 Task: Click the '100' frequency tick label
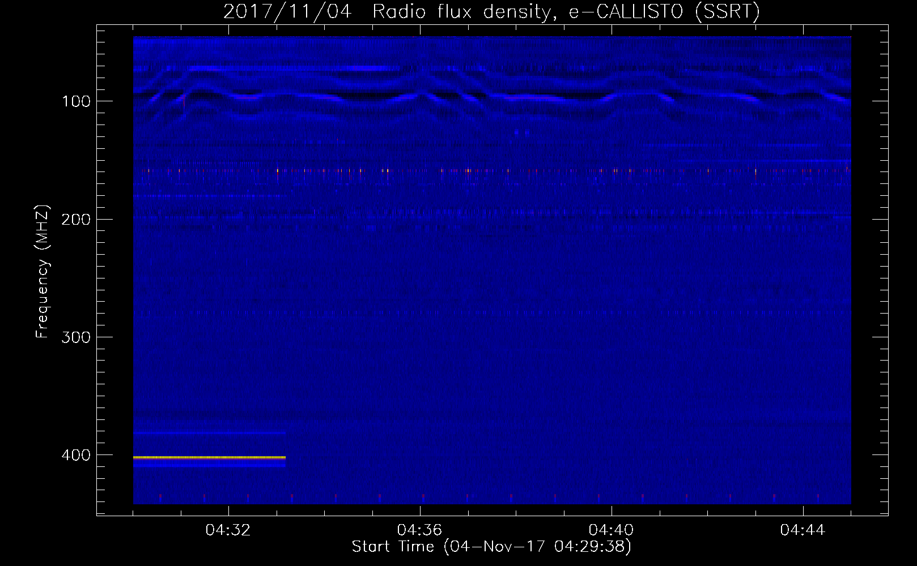tap(76, 101)
